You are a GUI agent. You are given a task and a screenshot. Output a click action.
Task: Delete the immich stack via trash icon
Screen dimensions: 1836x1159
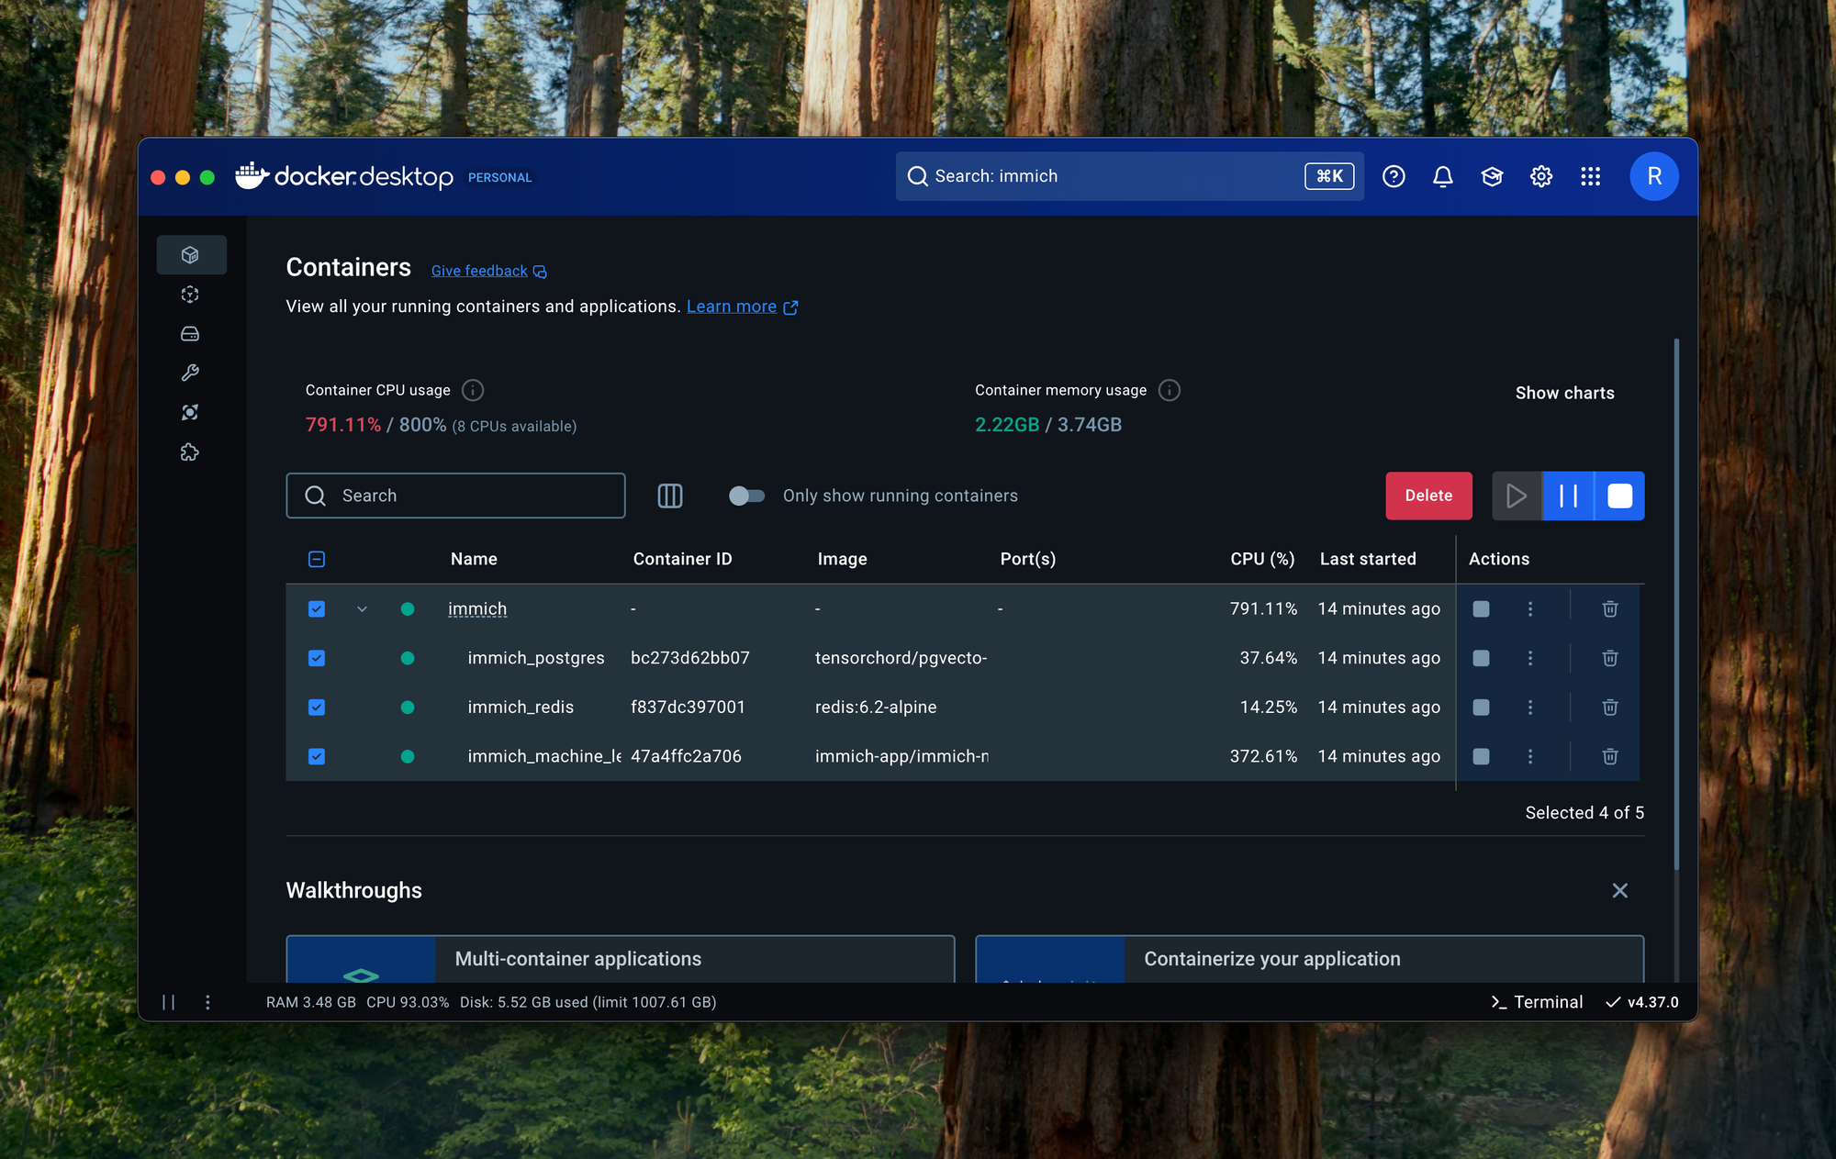pos(1610,609)
